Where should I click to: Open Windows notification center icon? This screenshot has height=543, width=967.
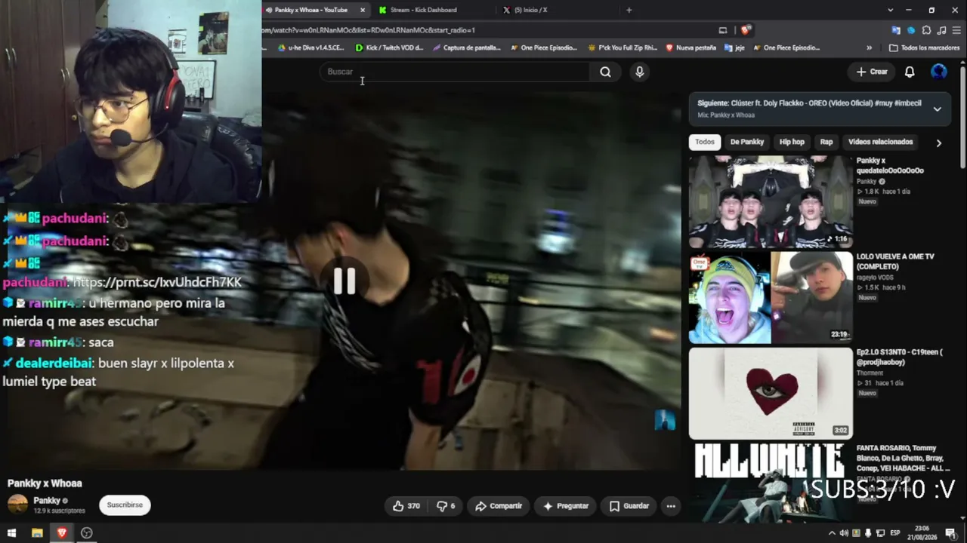click(950, 533)
